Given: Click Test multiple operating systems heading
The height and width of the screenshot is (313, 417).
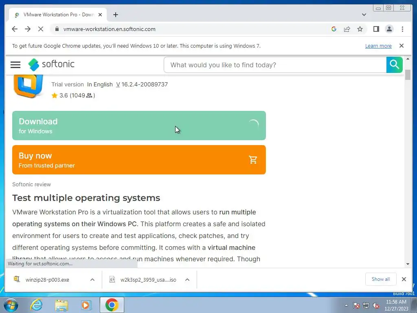Looking at the screenshot, I should [x=86, y=198].
